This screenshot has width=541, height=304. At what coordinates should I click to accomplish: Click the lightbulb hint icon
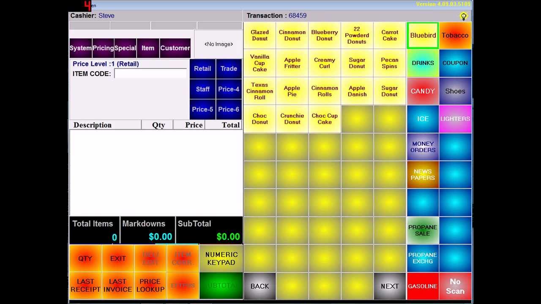click(464, 16)
